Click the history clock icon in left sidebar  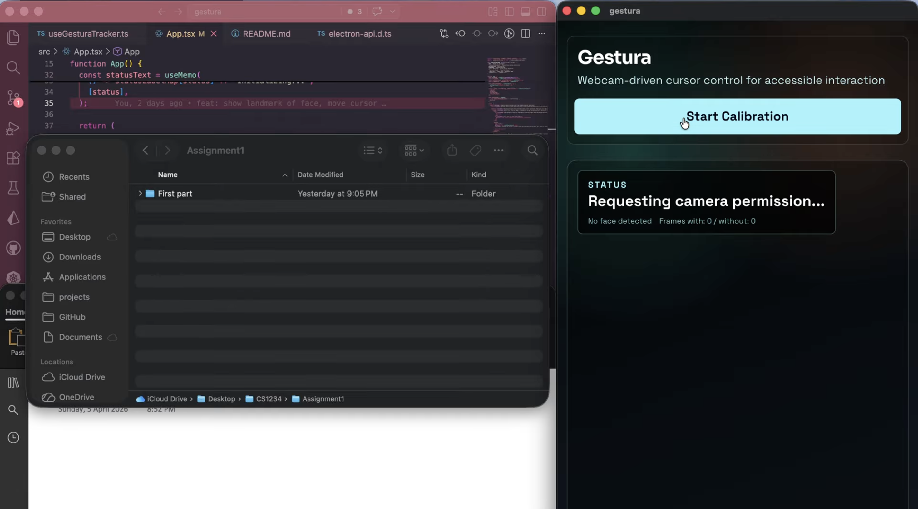(13, 438)
